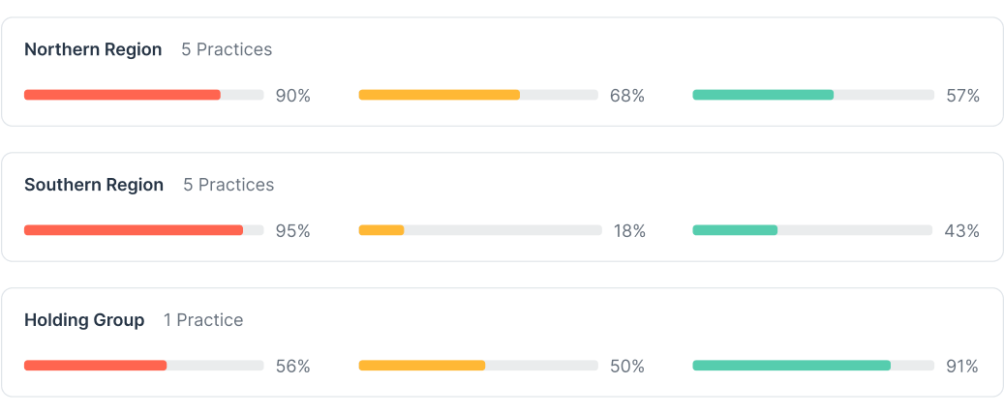Click the 1 Practice label

[x=203, y=320]
